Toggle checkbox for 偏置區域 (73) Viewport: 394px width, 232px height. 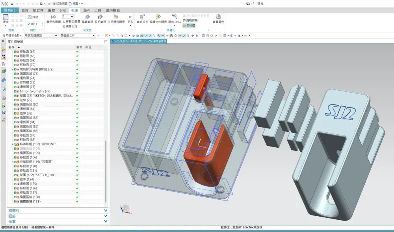(15, 74)
